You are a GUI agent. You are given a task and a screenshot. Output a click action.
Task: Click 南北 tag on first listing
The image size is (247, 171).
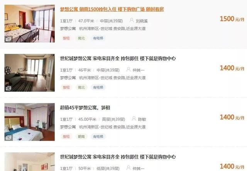point(81,38)
